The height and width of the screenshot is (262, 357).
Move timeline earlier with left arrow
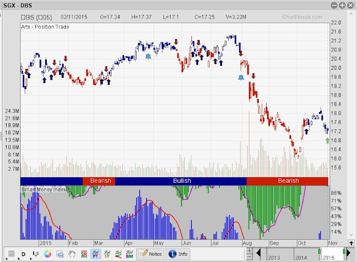[258, 253]
